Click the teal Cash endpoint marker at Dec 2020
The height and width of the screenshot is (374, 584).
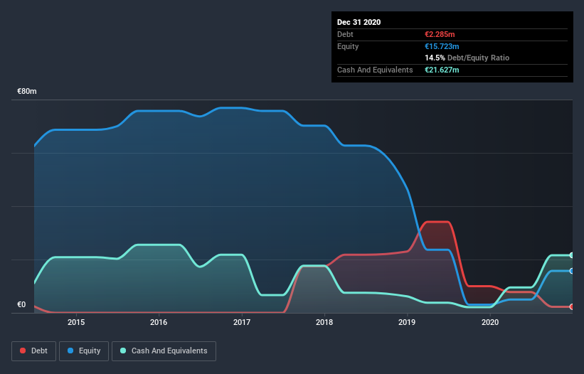pos(572,255)
